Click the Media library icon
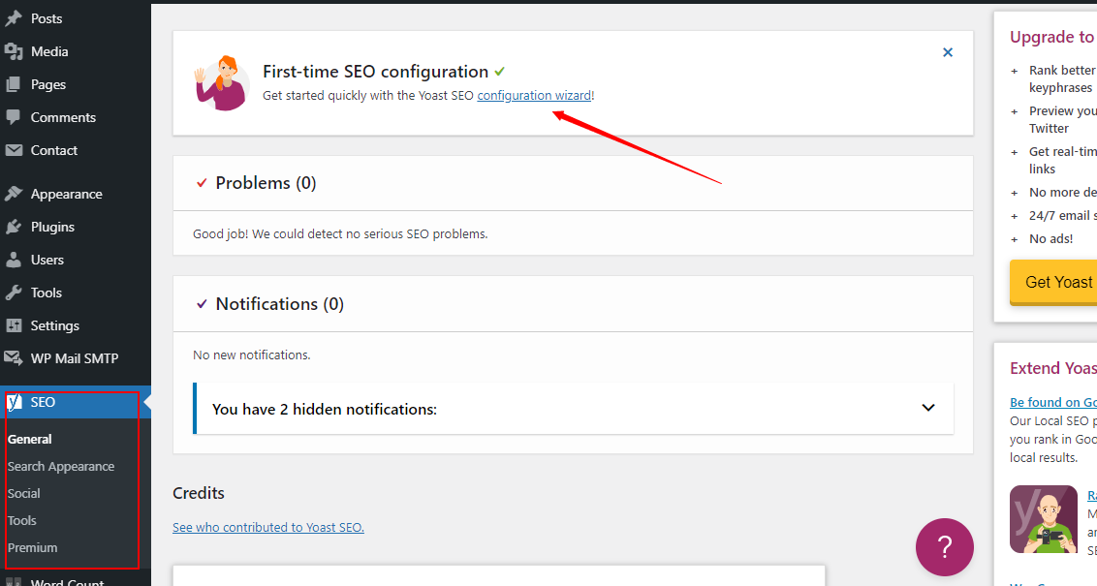 pos(14,51)
